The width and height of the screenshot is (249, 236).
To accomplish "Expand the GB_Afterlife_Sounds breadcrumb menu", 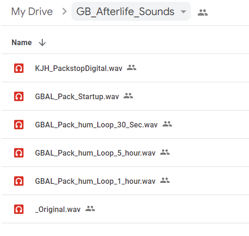I will coord(131,11).
